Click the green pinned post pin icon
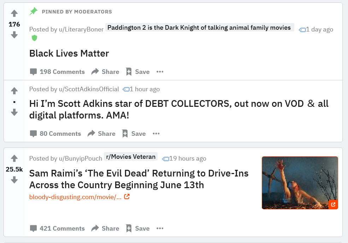348x243 pixels. click(33, 12)
